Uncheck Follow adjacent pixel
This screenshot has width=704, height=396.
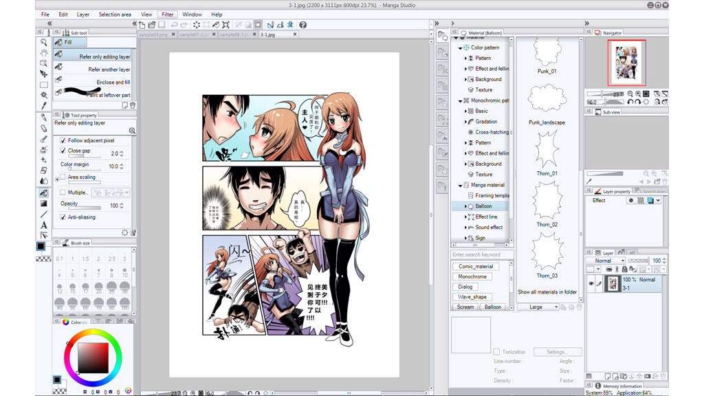pyautogui.click(x=63, y=140)
